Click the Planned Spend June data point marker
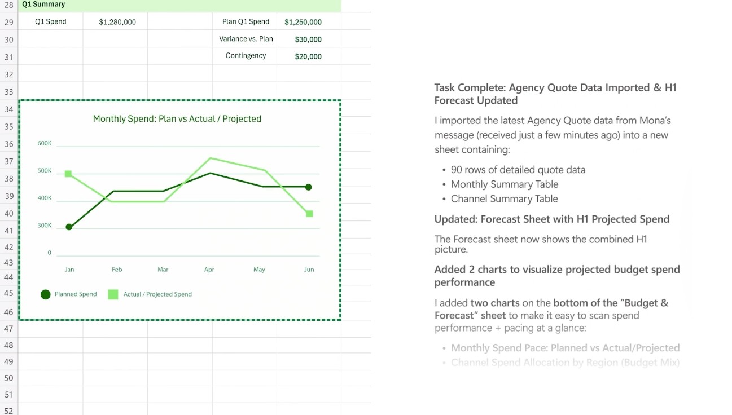This screenshot has height=415, width=732. point(308,187)
